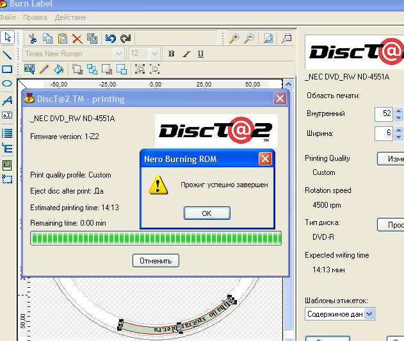Click the Zoom in magnifier icon
404x341 pixels.
234,39
